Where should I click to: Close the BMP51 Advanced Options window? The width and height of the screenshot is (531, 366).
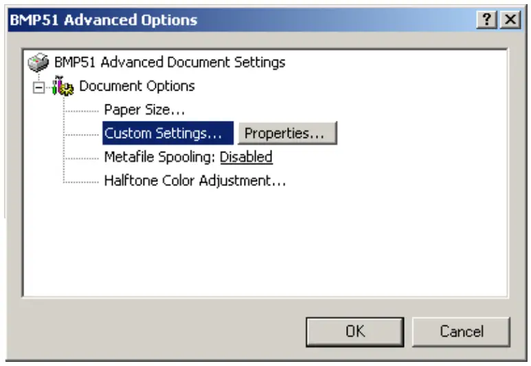[x=509, y=21]
